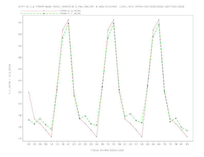Click the F.F_MEAN | O.O_MEAN vertical axis title

[10, 79]
